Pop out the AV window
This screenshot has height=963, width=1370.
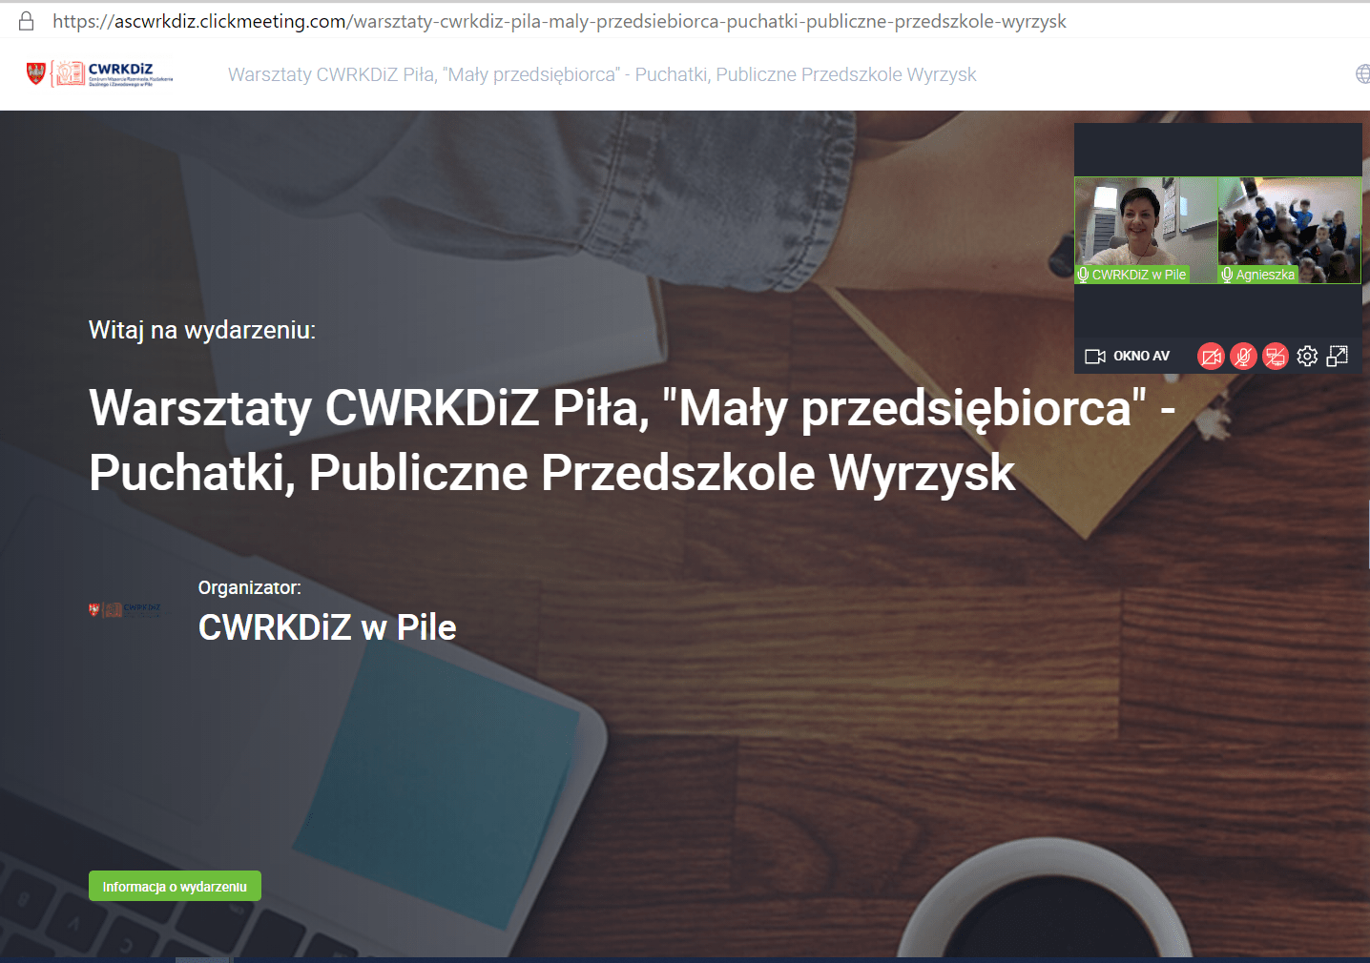1338,357
